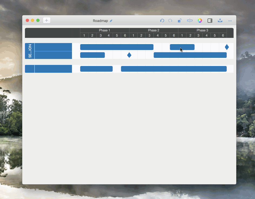Select the long first-row bar starting Phase 1
Screen dimensions: 255x199
point(117,47)
